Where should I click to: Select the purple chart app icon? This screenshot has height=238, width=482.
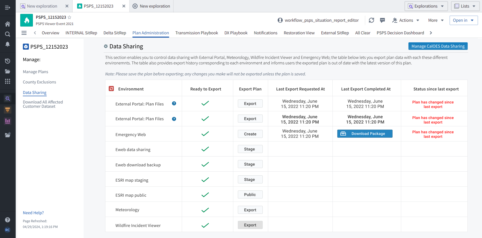click(x=8, y=121)
